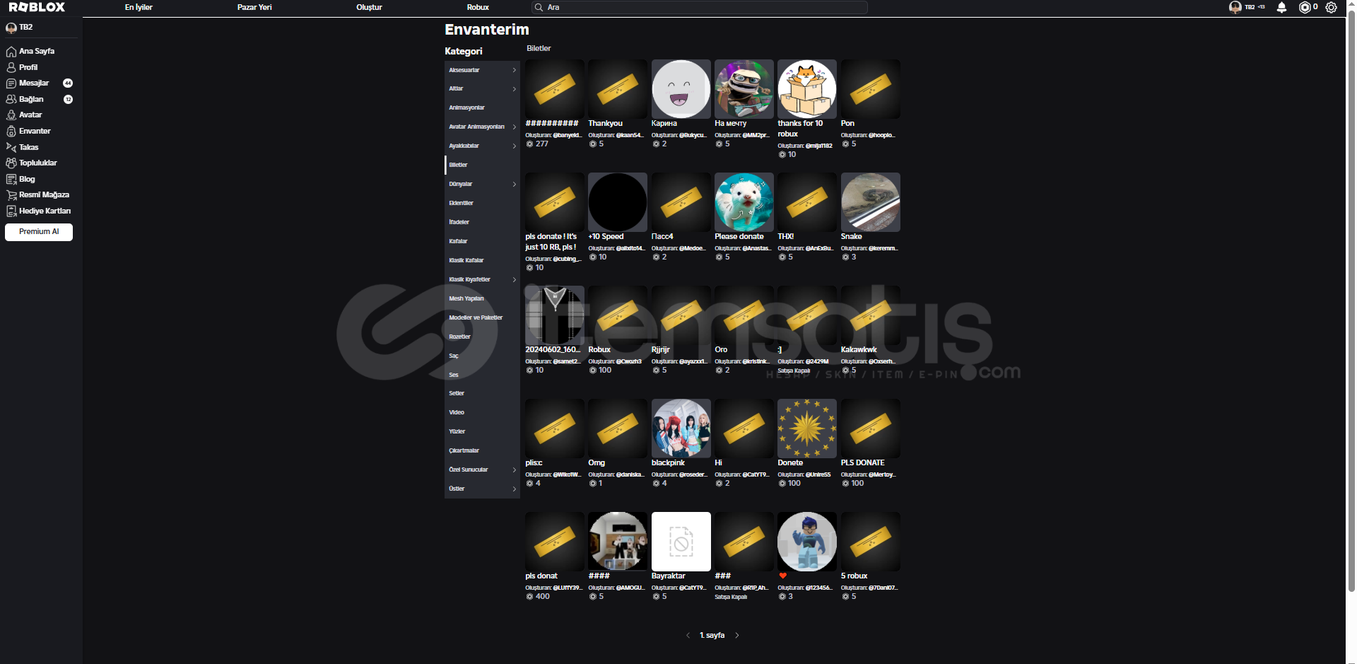Open Robux in the top navigation
Screen dimensions: 1357x664
[x=478, y=7]
